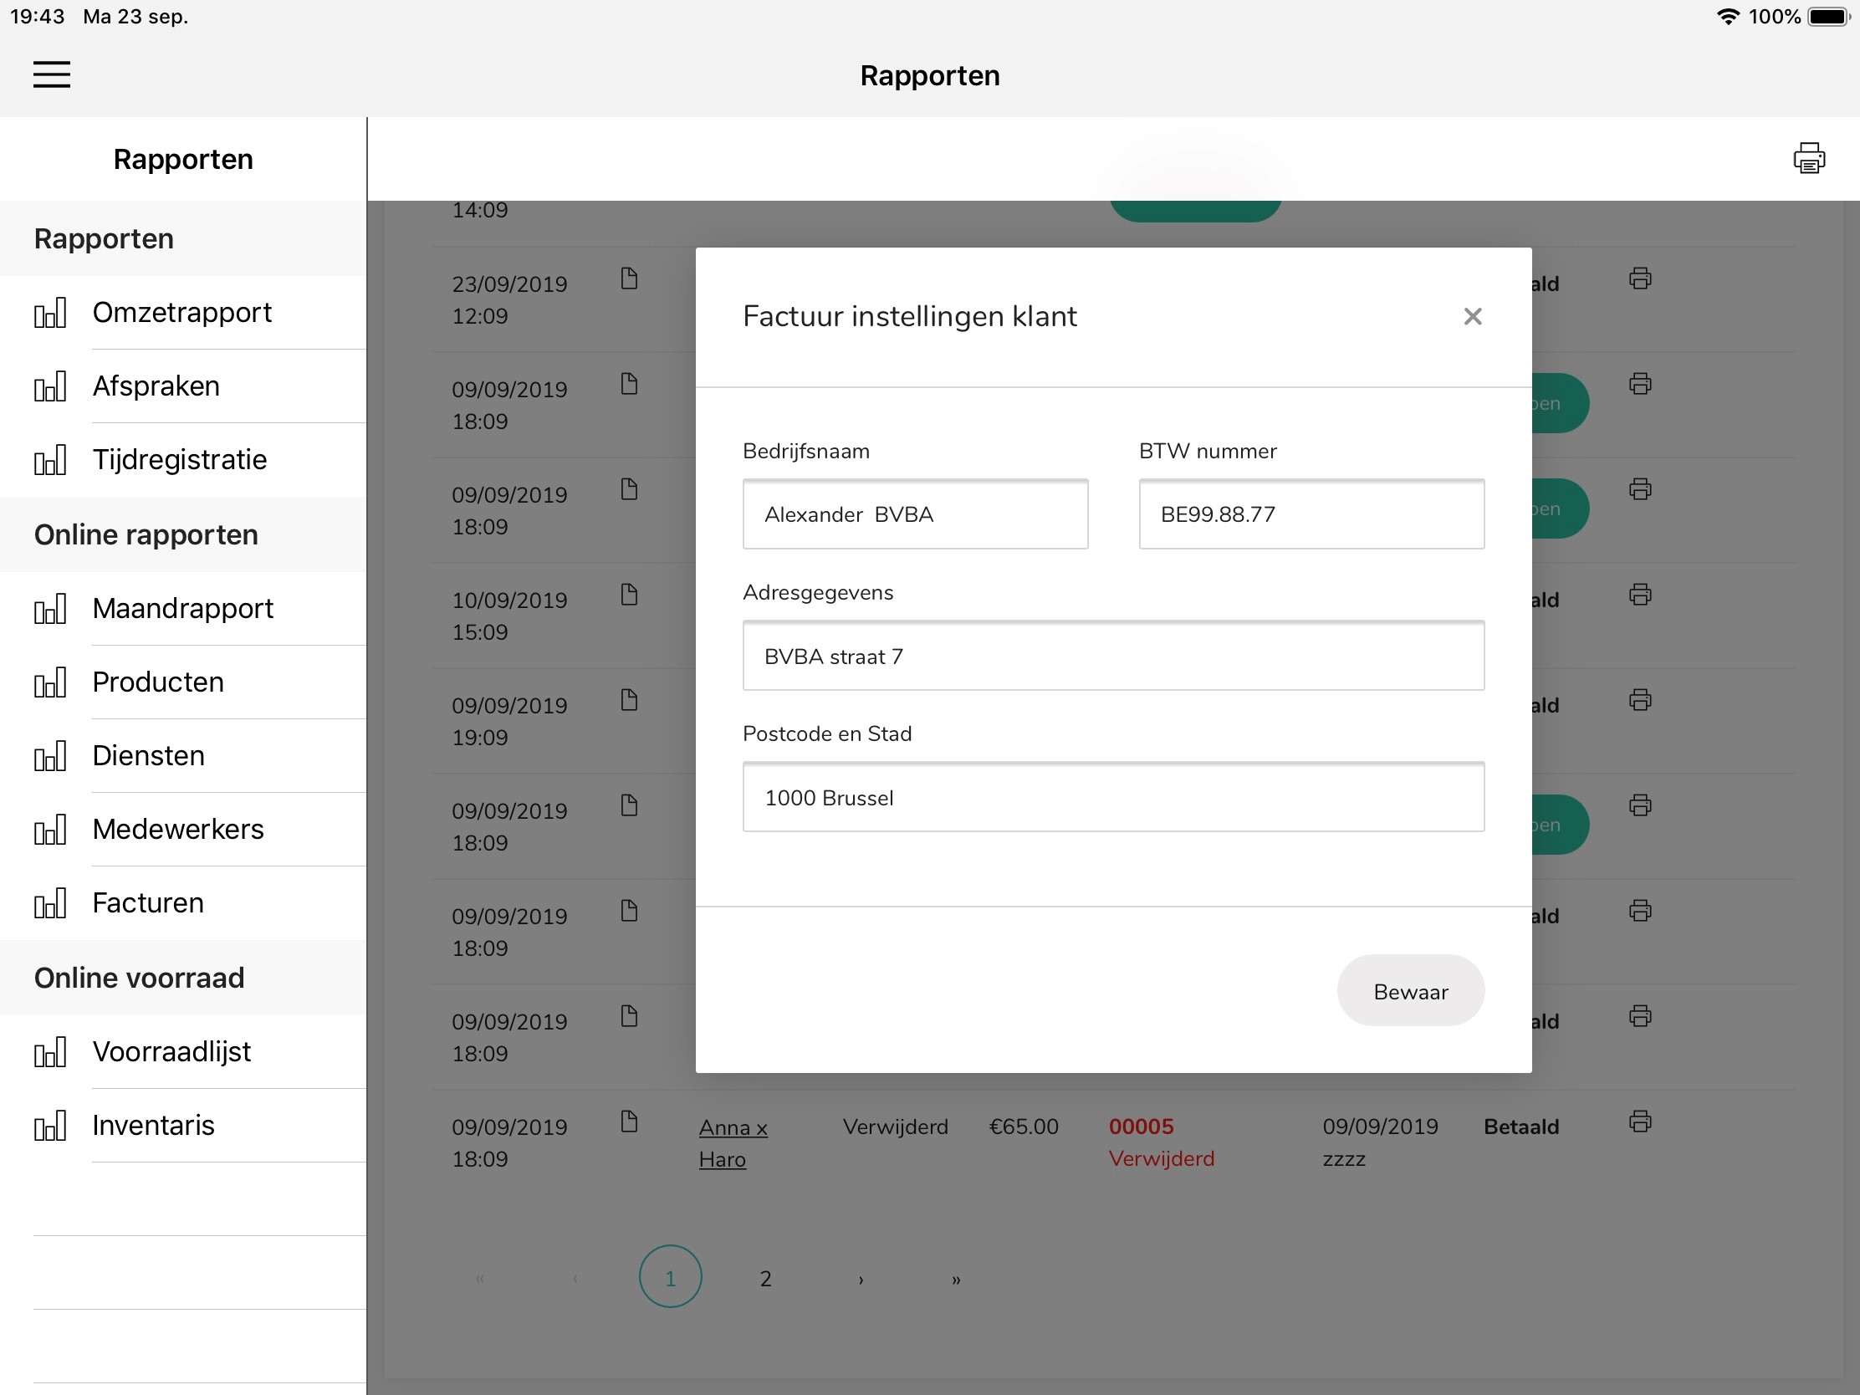Screen dimensions: 1860x1395
Task: Click chart icon beside Voorraadlijst
Action: click(x=49, y=1052)
